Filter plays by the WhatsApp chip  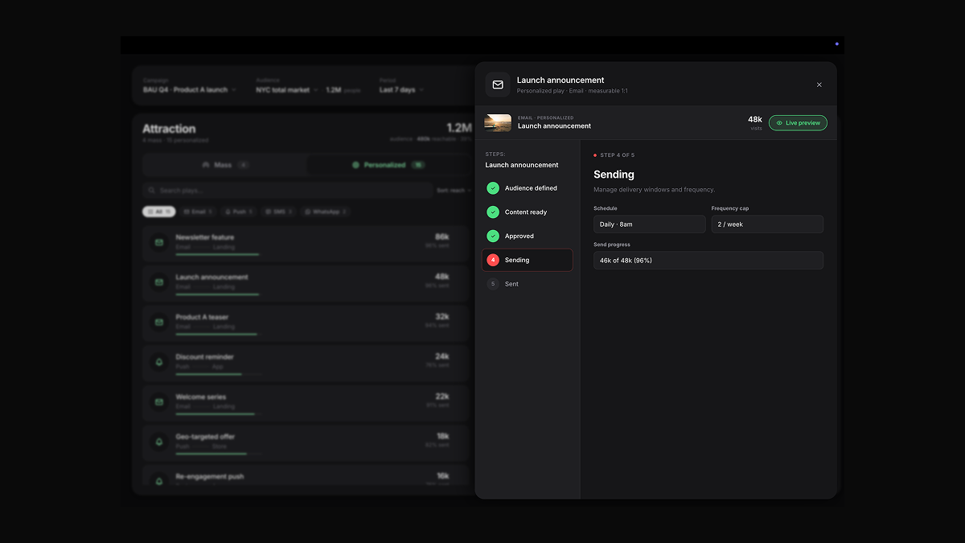(x=326, y=212)
